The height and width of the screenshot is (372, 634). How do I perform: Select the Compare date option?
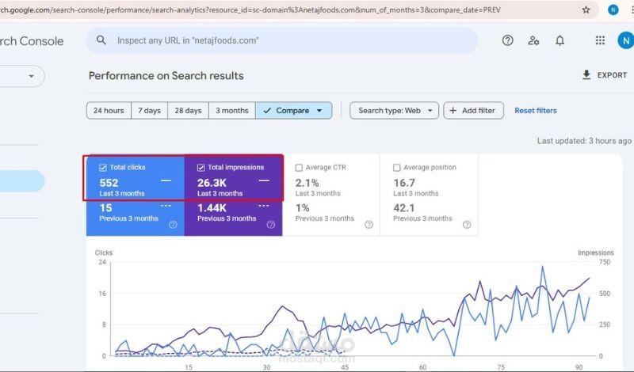(x=292, y=110)
